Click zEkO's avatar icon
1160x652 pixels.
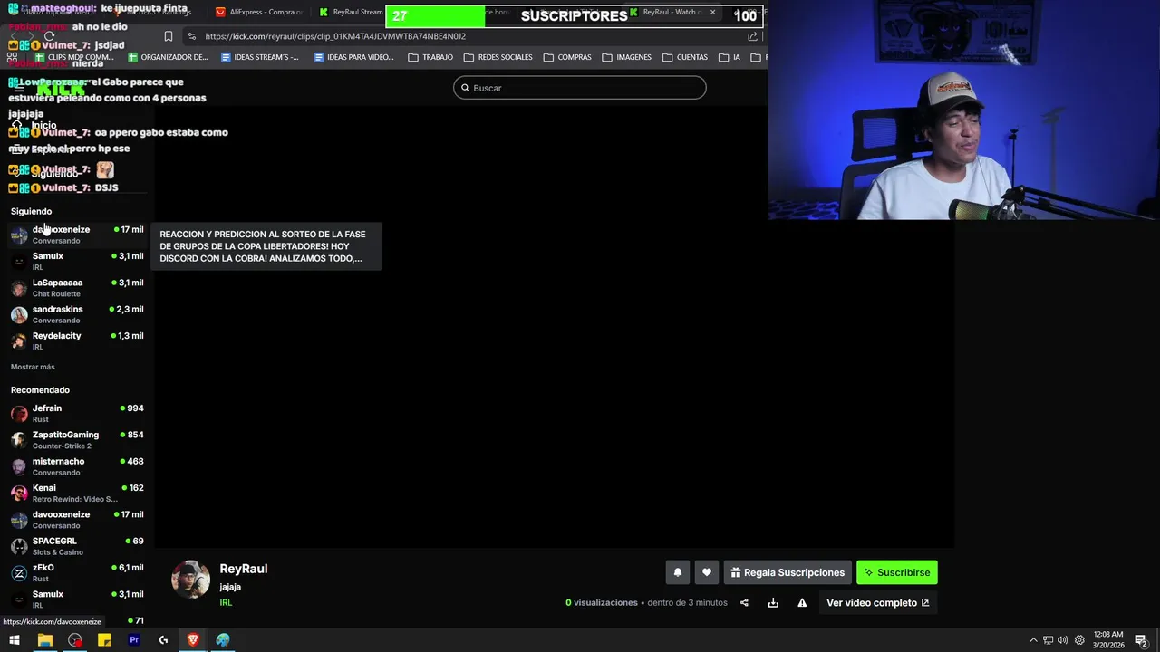[x=19, y=573]
